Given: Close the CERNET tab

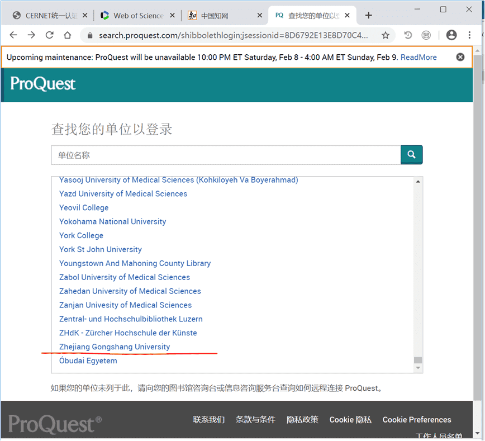Looking at the screenshot, I should [84, 16].
